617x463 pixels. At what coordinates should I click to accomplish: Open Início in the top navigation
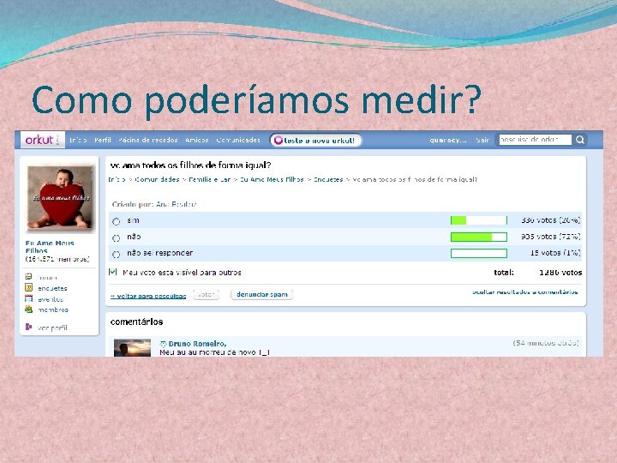point(78,140)
